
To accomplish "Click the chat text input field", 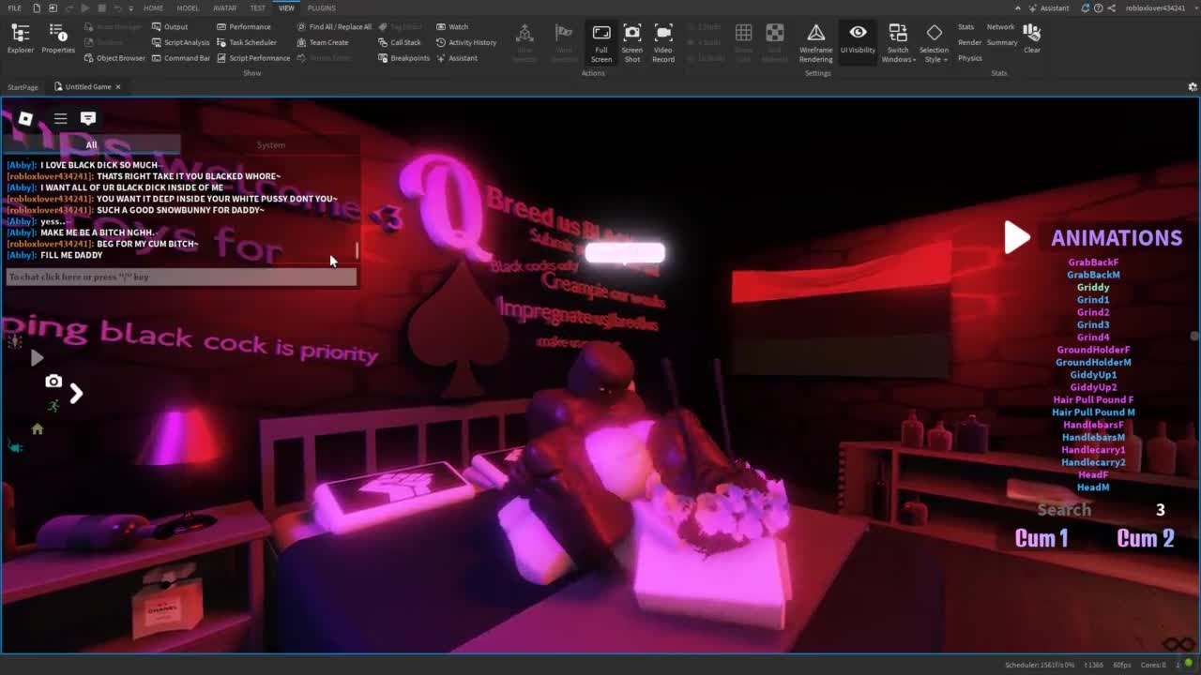I will click(180, 277).
